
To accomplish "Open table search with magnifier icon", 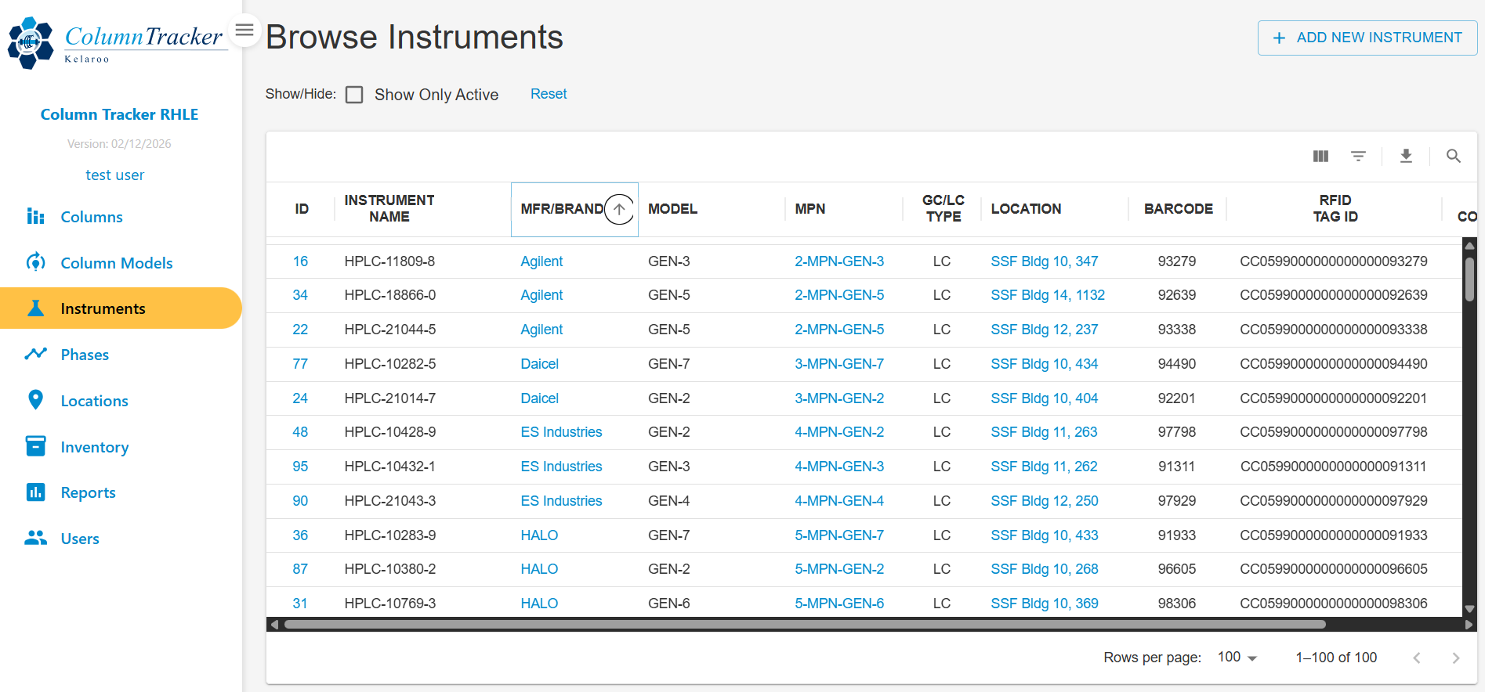I will coord(1453,157).
